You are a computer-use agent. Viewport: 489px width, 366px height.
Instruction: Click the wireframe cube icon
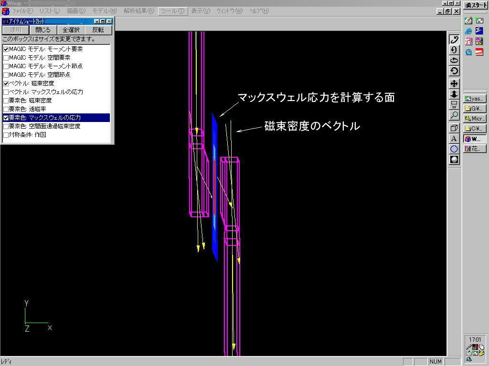(x=454, y=128)
